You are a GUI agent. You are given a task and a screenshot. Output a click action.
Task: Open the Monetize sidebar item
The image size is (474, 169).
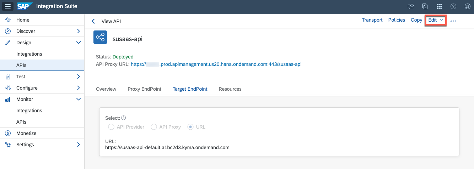coord(42,133)
